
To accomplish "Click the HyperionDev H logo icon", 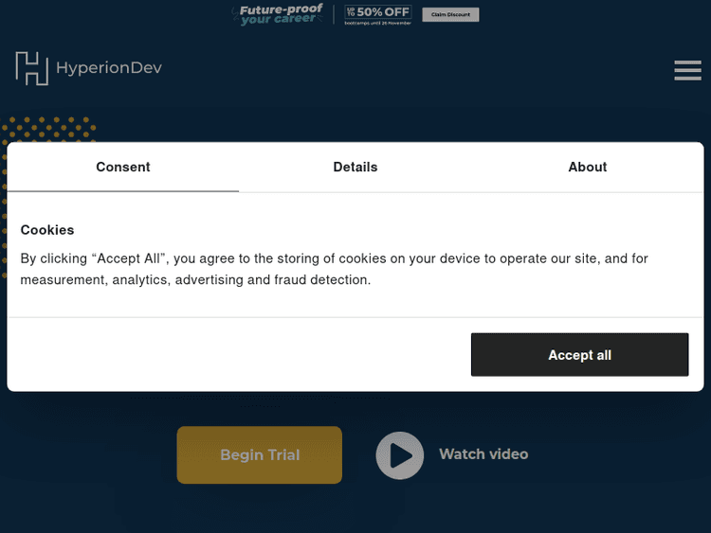I will tap(31, 68).
